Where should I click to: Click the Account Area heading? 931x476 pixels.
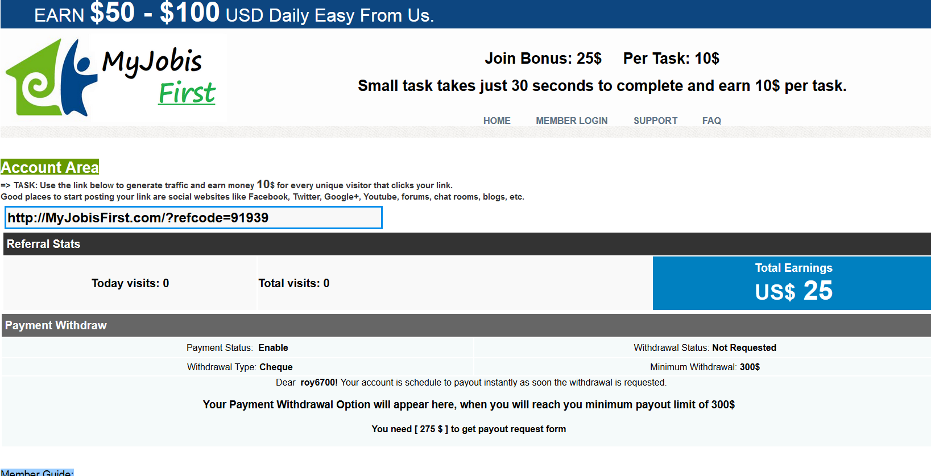[x=50, y=167]
